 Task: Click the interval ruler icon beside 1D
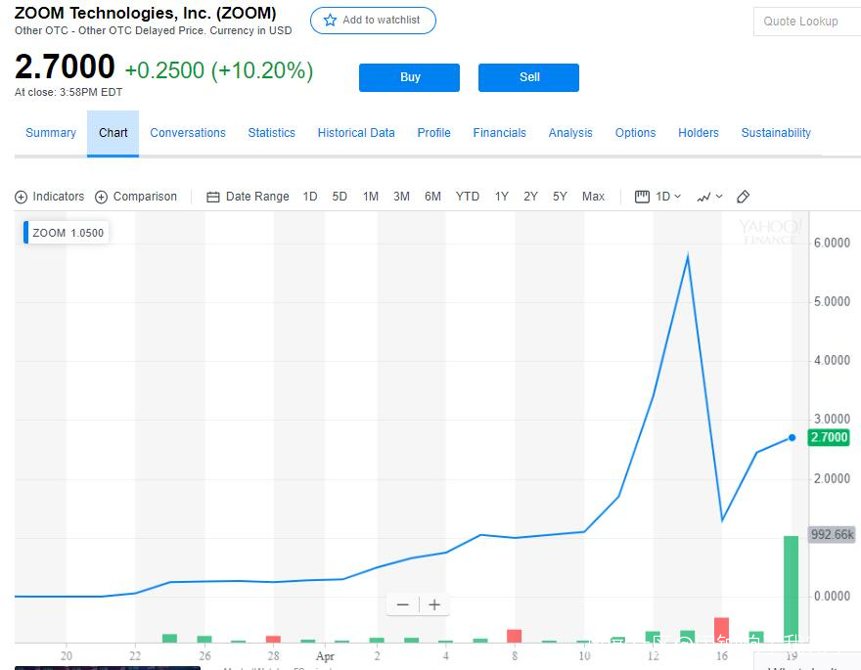point(642,197)
